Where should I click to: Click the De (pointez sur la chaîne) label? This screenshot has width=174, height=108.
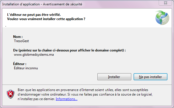pos(69,50)
